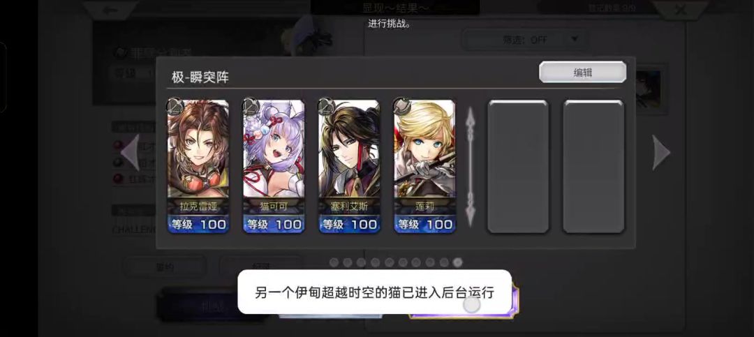Viewport: 754px width, 337px height.
Task: Click the back arrow at top left
Action: (110, 10)
